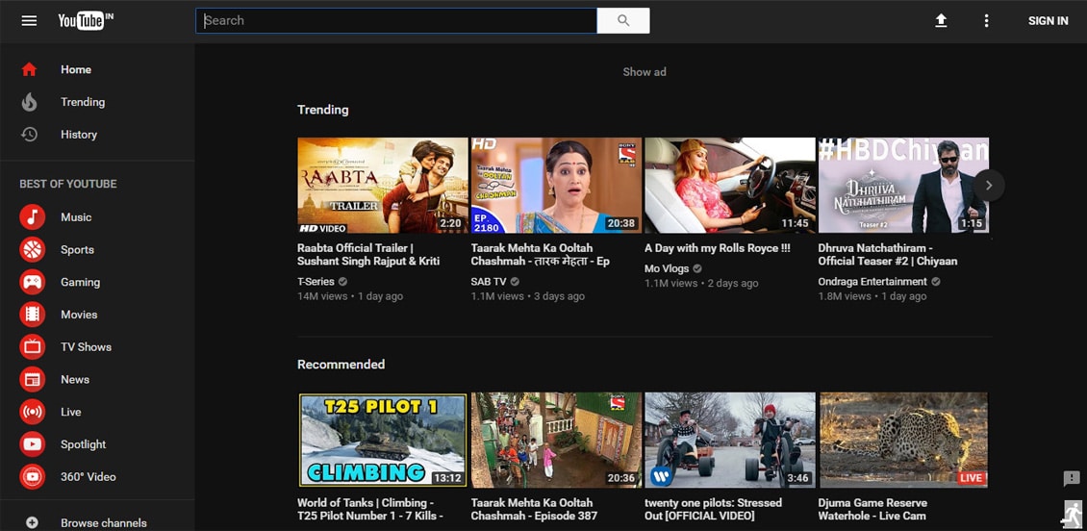Click the YouTube logo

[86, 20]
